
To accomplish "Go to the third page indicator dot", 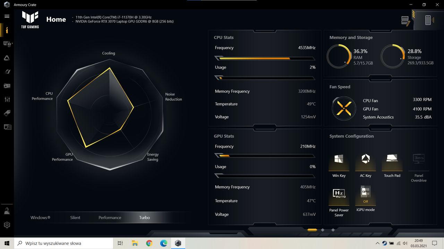I will tap(333, 230).
